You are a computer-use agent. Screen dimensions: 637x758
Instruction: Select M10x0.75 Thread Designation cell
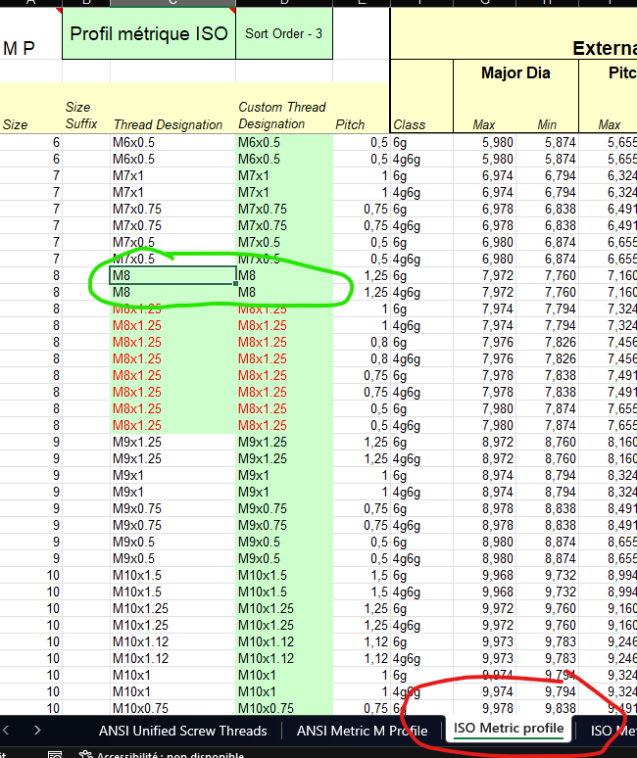tap(172, 708)
